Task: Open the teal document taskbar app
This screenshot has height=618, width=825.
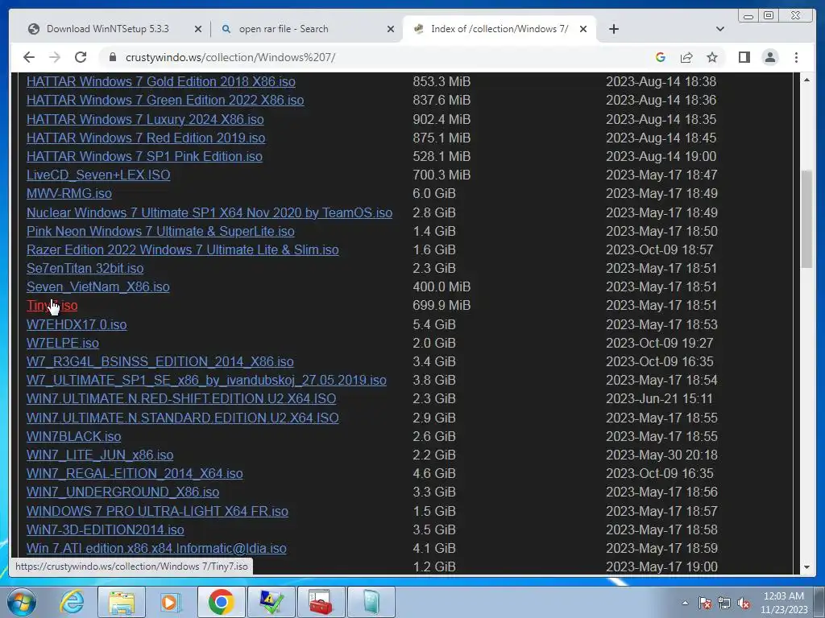Action: pyautogui.click(x=371, y=602)
